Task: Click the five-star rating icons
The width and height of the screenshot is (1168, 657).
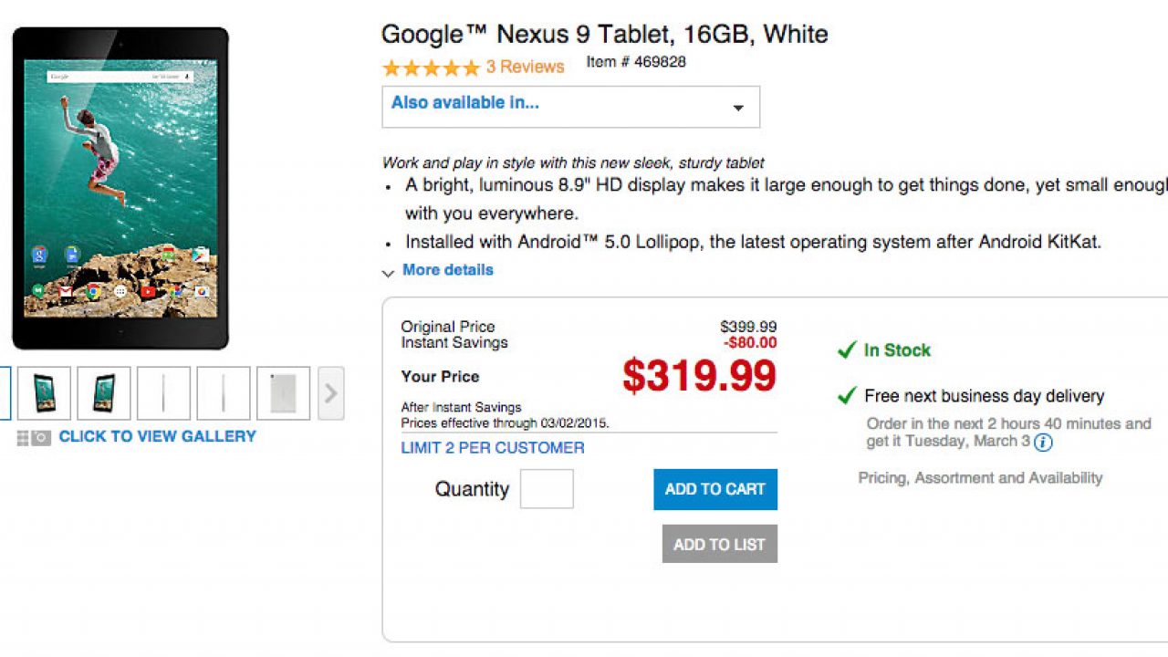Action: (x=431, y=68)
